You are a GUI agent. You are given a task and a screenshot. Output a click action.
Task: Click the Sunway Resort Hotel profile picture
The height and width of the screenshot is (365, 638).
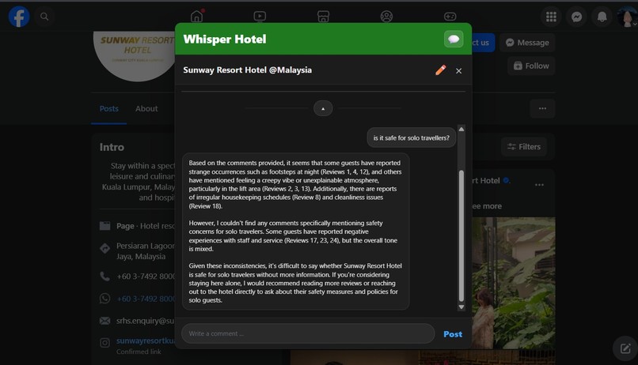click(136, 55)
